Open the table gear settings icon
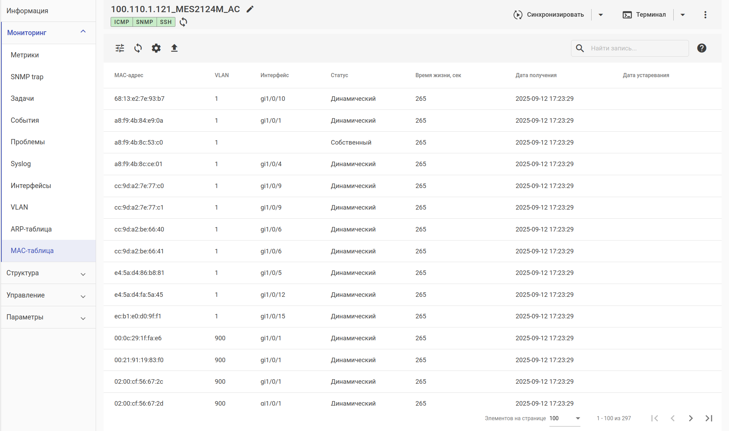The image size is (729, 431). coord(156,48)
